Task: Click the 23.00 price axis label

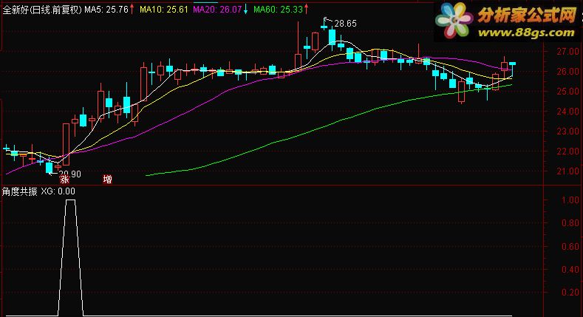Action: (x=567, y=132)
